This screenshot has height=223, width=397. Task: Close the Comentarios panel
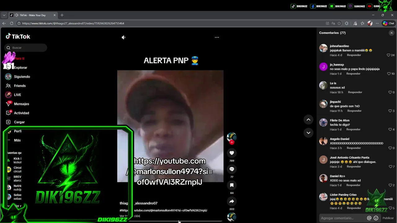391,33
